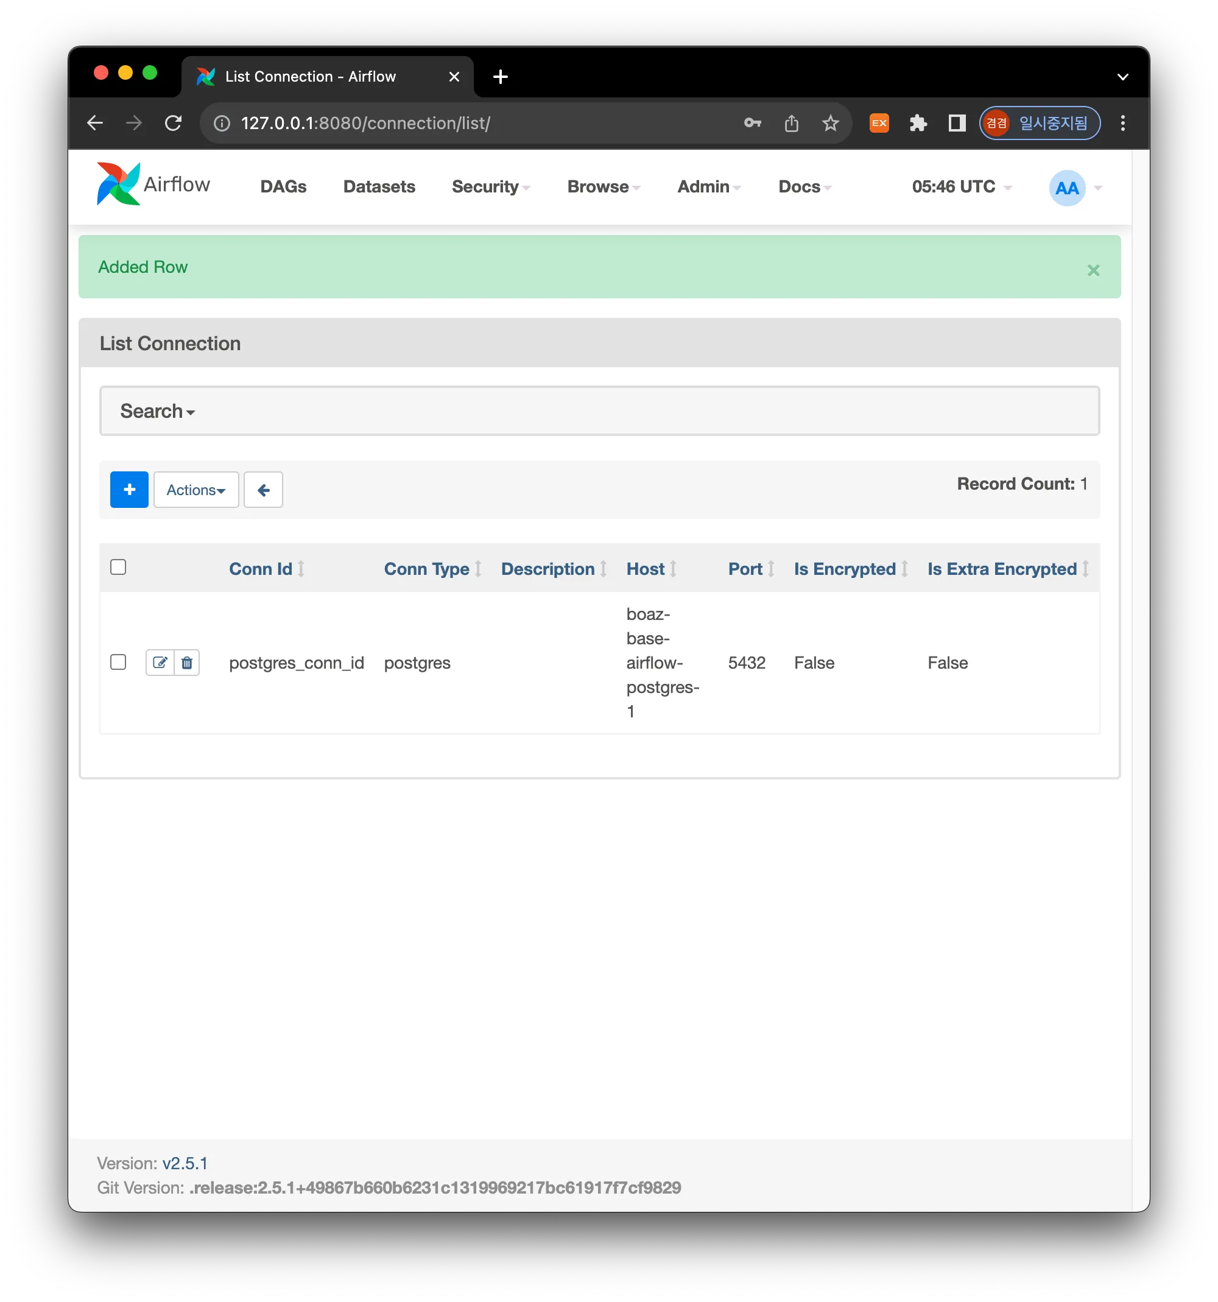Go to the DAGs page
The width and height of the screenshot is (1218, 1302).
[x=283, y=187]
